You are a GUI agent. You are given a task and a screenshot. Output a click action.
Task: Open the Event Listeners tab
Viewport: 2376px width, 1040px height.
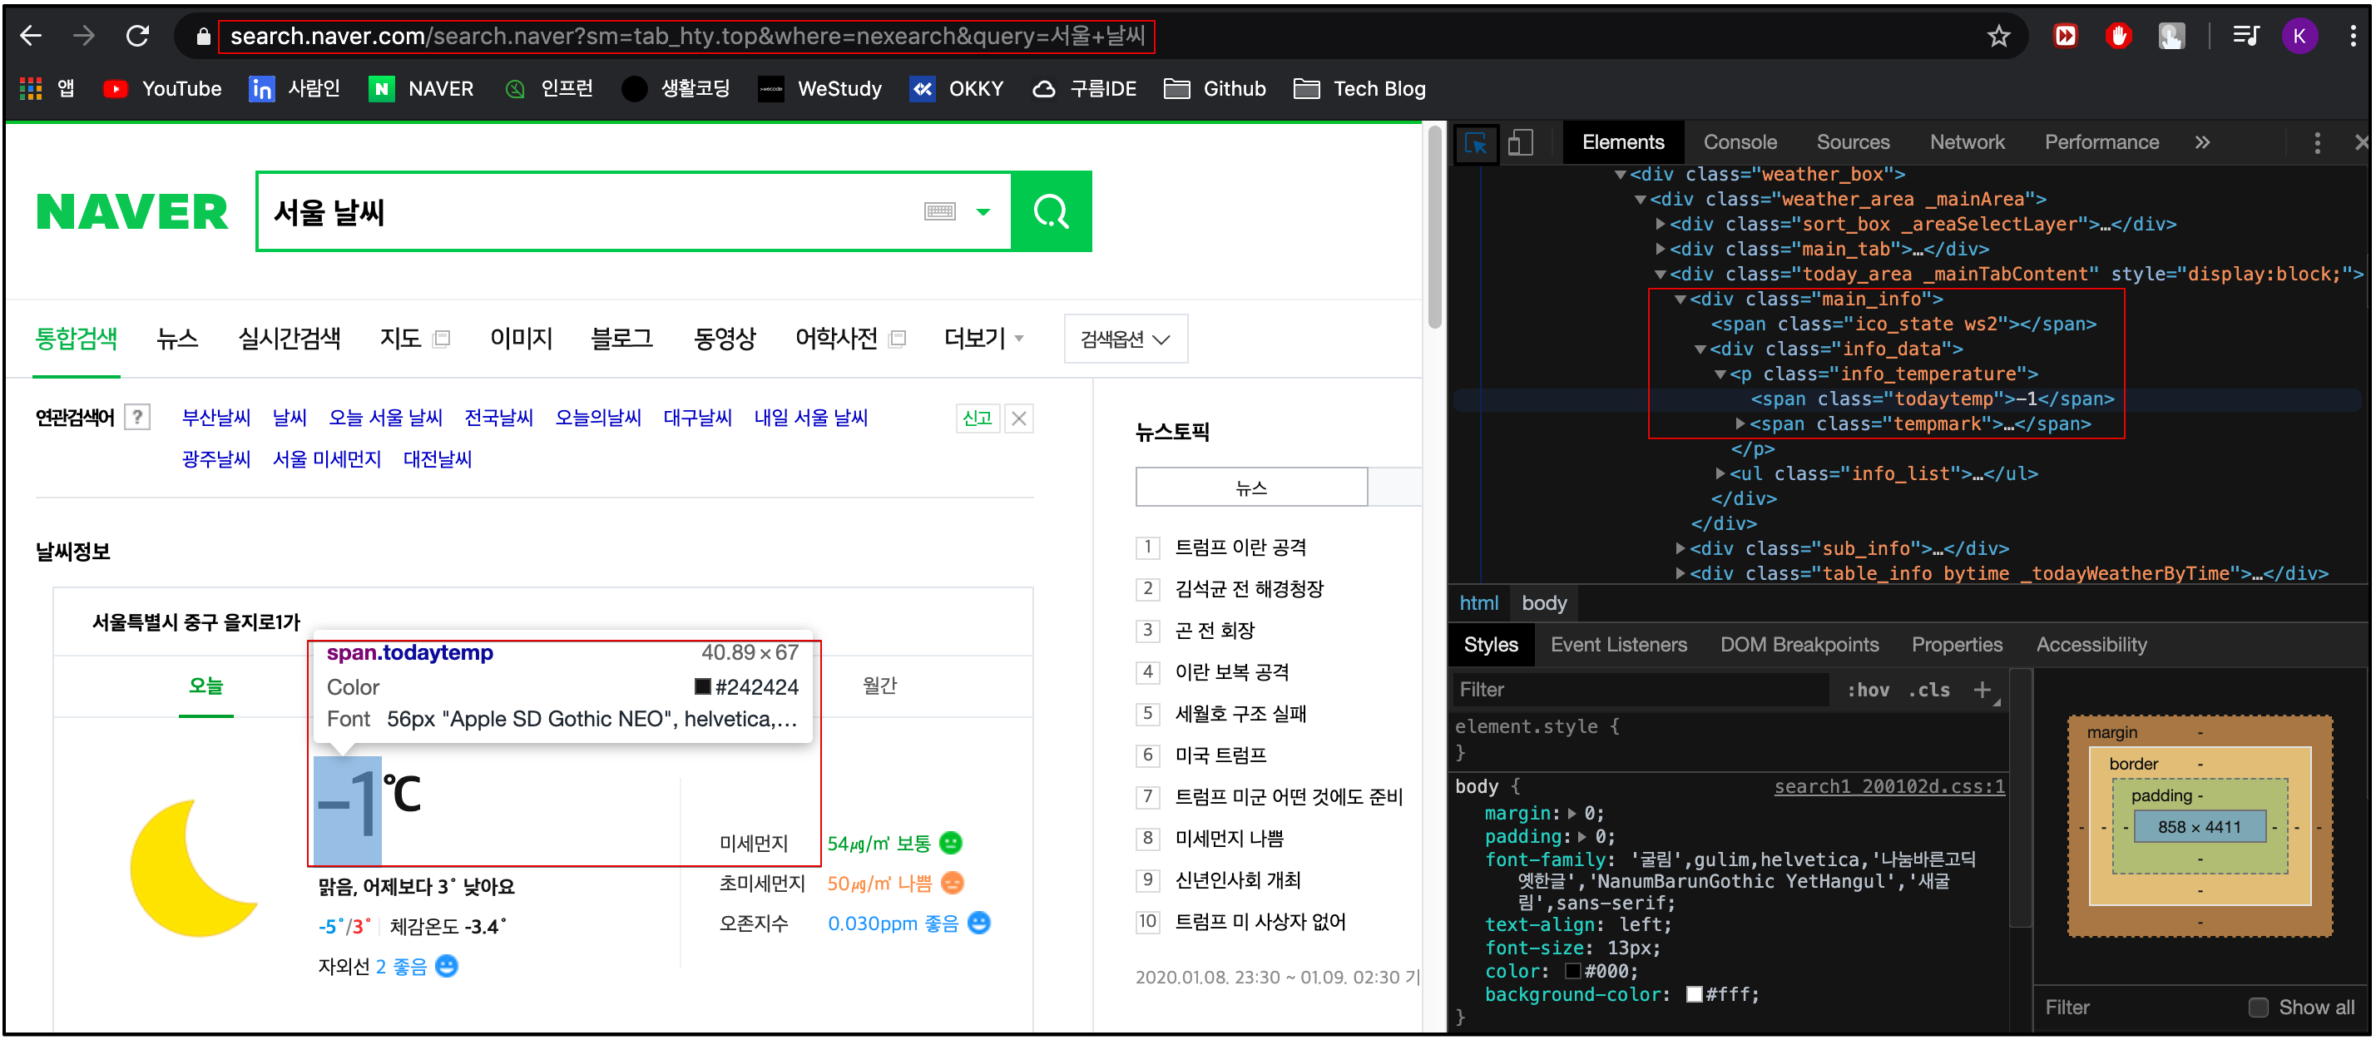[1618, 644]
